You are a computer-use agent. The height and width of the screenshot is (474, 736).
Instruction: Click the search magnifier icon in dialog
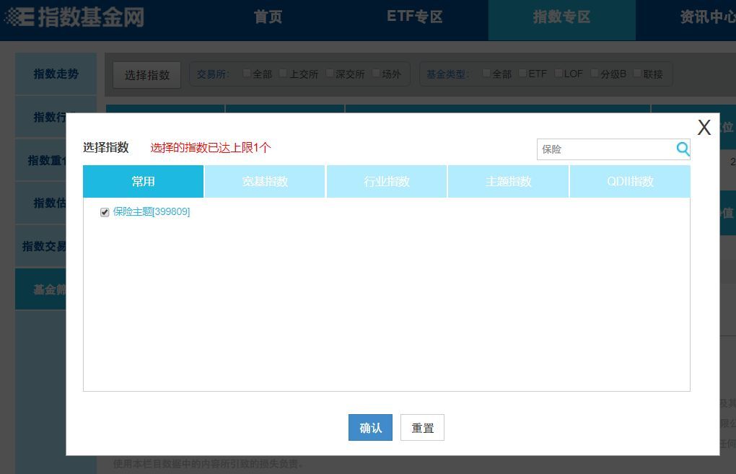coord(683,149)
